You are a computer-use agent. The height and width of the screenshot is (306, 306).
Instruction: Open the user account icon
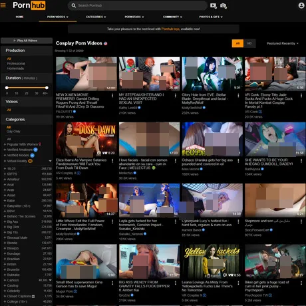pos(301,5)
